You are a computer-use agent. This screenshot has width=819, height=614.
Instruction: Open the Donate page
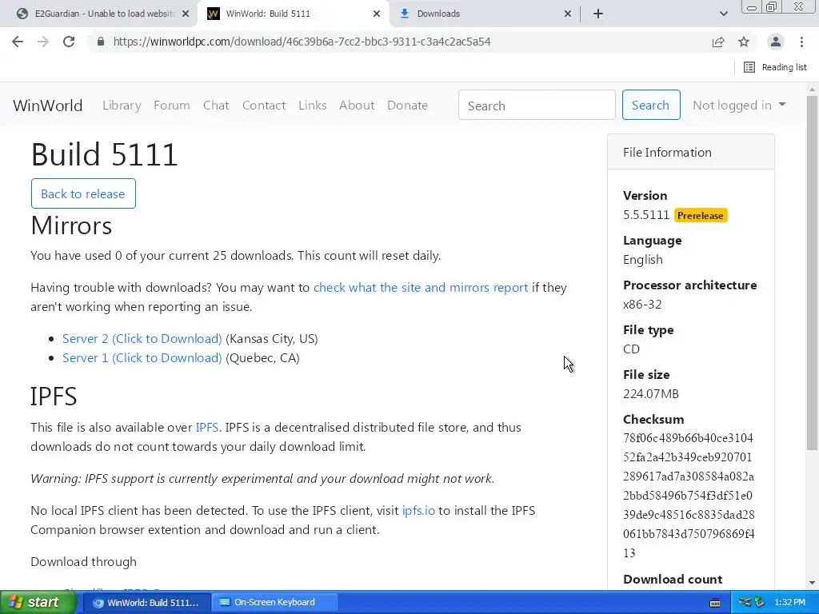click(407, 106)
